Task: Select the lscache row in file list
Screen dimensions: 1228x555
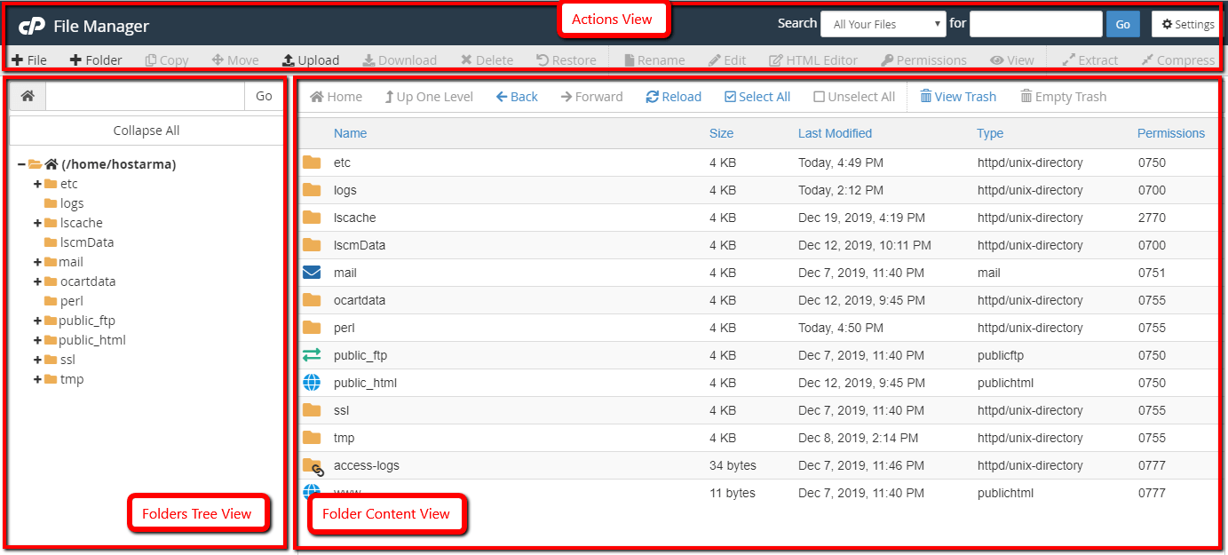Action: coord(757,218)
